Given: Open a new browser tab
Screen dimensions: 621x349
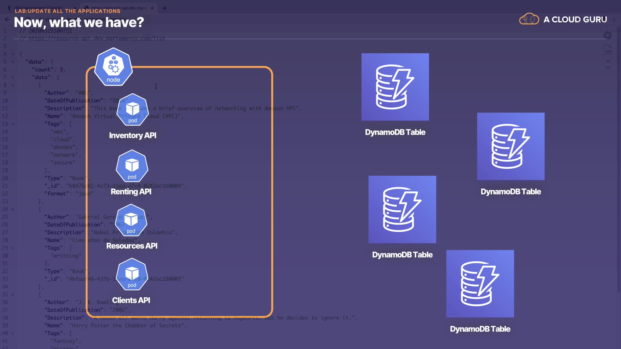Looking at the screenshot, I should [164, 8].
